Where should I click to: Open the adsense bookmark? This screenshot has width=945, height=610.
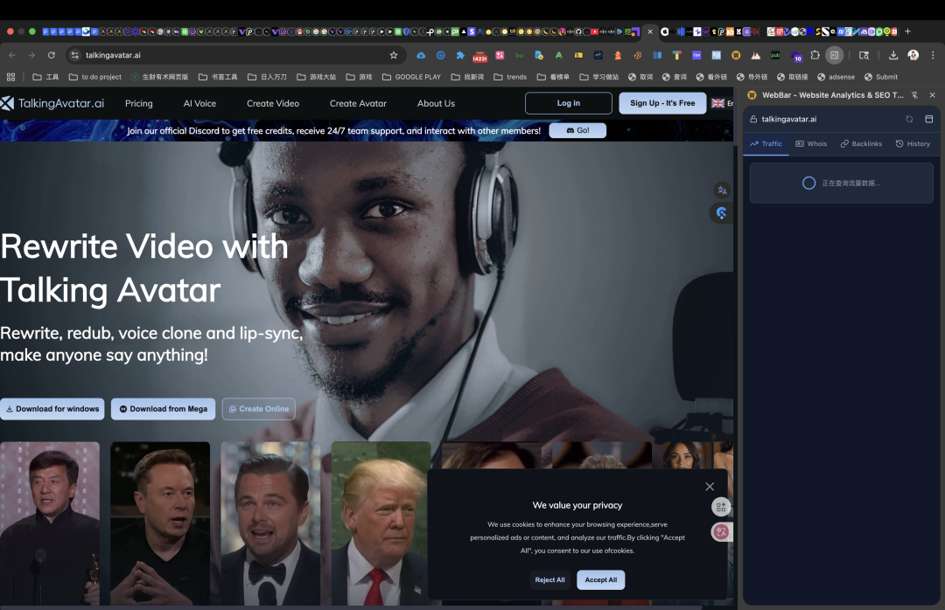tap(836, 77)
